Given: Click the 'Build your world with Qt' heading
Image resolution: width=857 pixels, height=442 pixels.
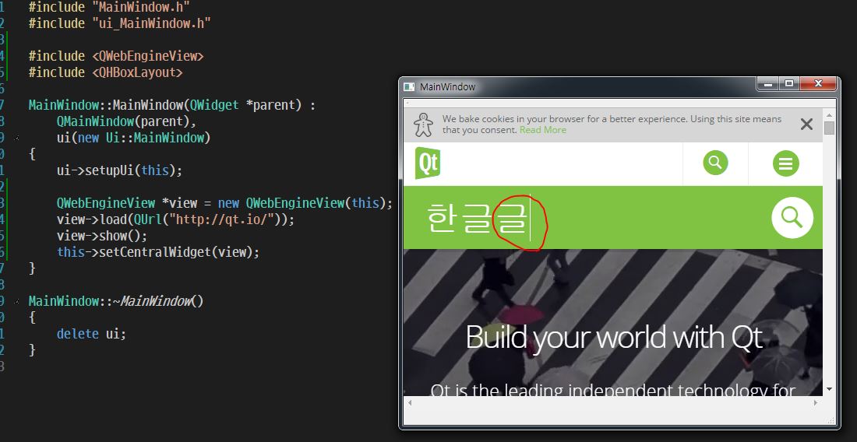Looking at the screenshot, I should click(x=613, y=338).
